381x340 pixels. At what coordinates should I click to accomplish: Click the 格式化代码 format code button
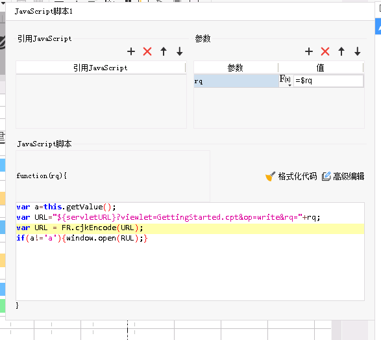click(291, 176)
